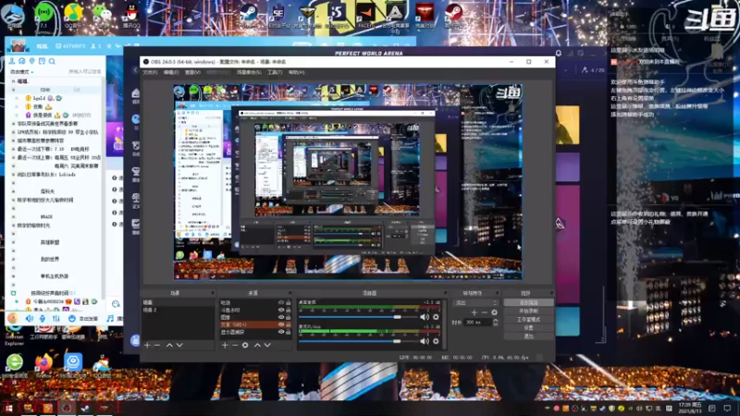Image resolution: width=740 pixels, height=416 pixels.
Task: Remove selected scene using minus icon
Action: (157, 345)
